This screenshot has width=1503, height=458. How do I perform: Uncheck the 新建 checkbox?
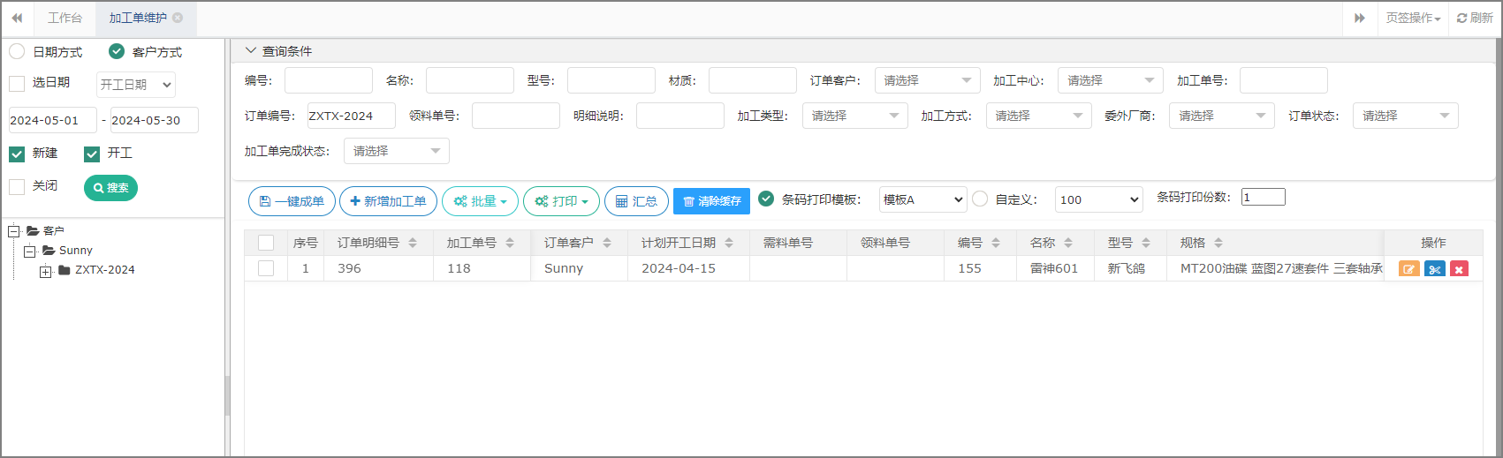17,154
